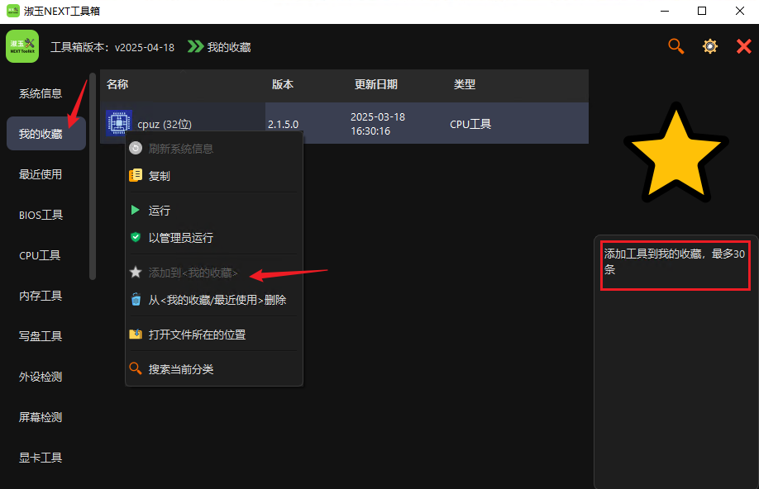The width and height of the screenshot is (759, 489).
Task: Choose 运行 in the context menu
Action: click(160, 211)
